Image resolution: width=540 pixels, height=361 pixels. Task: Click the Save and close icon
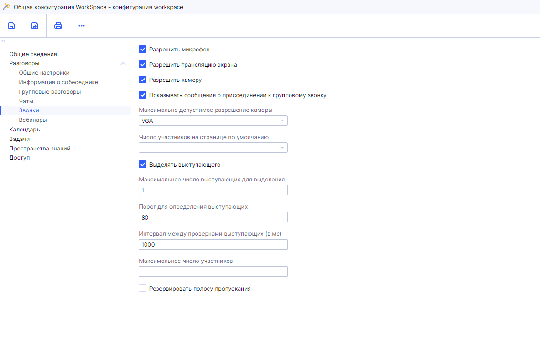coord(35,26)
